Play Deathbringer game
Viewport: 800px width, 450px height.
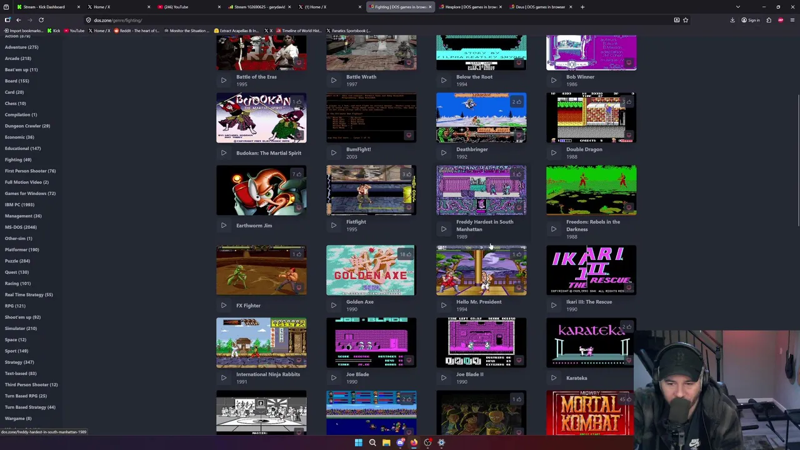444,153
